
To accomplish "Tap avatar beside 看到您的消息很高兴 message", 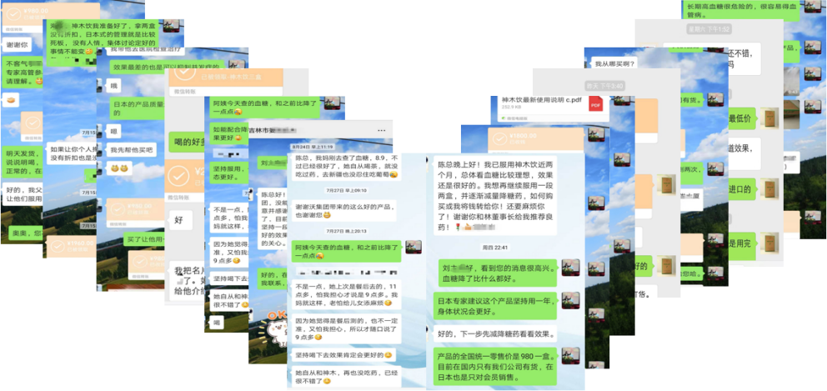I will tap(571, 268).
